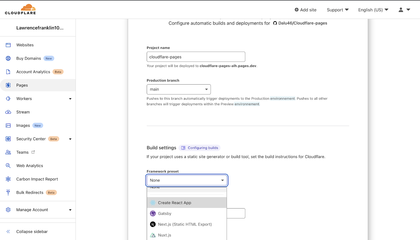Click the Configuring builds book icon

click(x=183, y=148)
